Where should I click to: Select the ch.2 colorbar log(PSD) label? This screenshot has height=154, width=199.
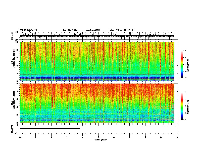click(188, 107)
